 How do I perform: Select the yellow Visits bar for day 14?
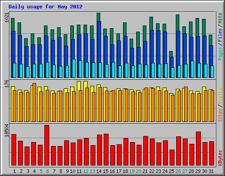pyautogui.click(x=98, y=86)
